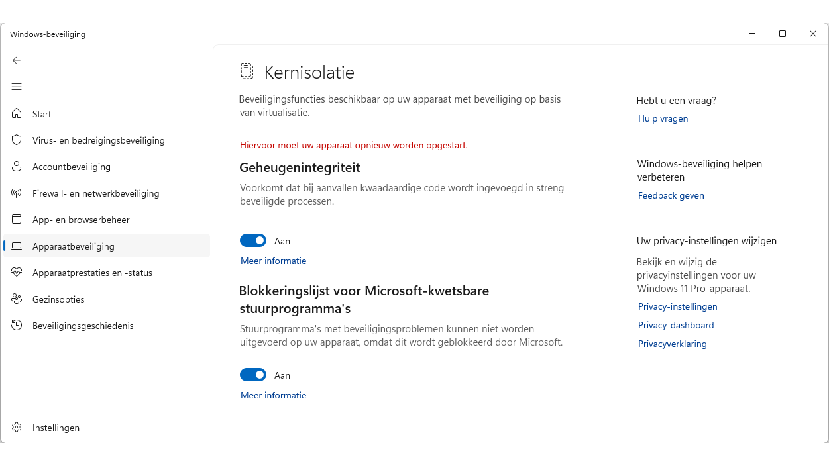Open Virus- en bedreigingsbeveiliging section
The width and height of the screenshot is (829, 466).
98,140
